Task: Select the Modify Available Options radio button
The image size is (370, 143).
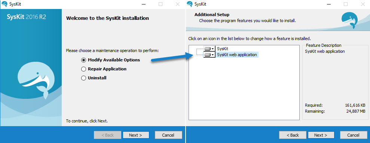Action: [83, 60]
